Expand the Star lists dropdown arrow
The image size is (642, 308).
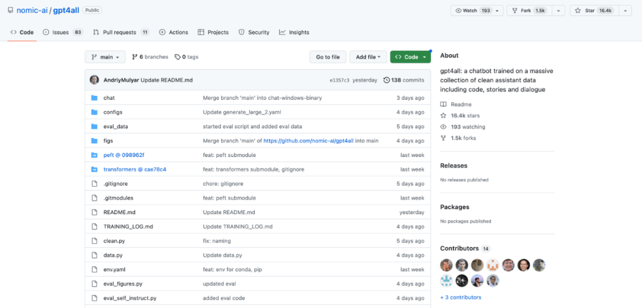click(625, 11)
